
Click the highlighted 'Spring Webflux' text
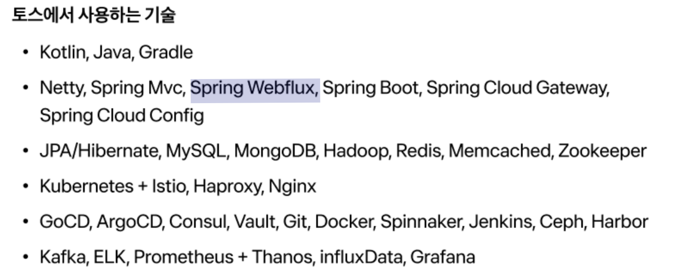point(254,88)
